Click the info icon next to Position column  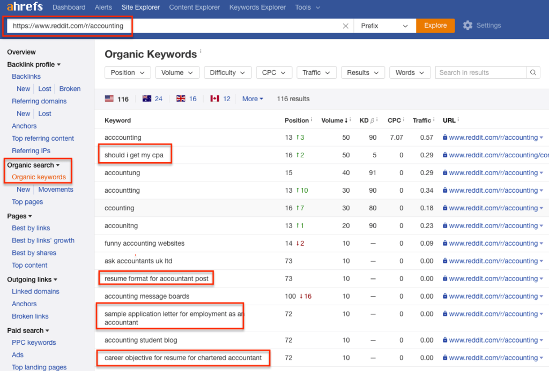(x=311, y=119)
